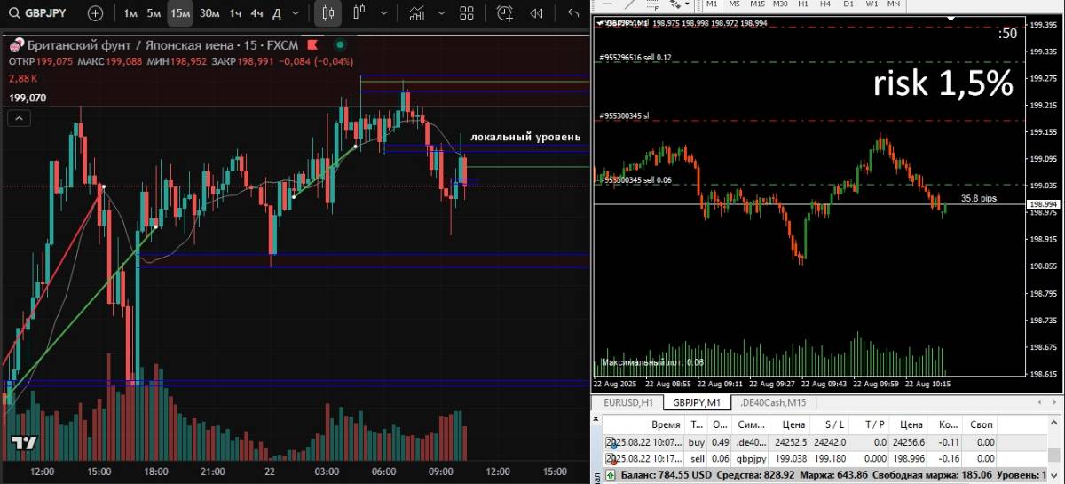Open the TradingView logo icon
1065x484 pixels.
(24, 443)
